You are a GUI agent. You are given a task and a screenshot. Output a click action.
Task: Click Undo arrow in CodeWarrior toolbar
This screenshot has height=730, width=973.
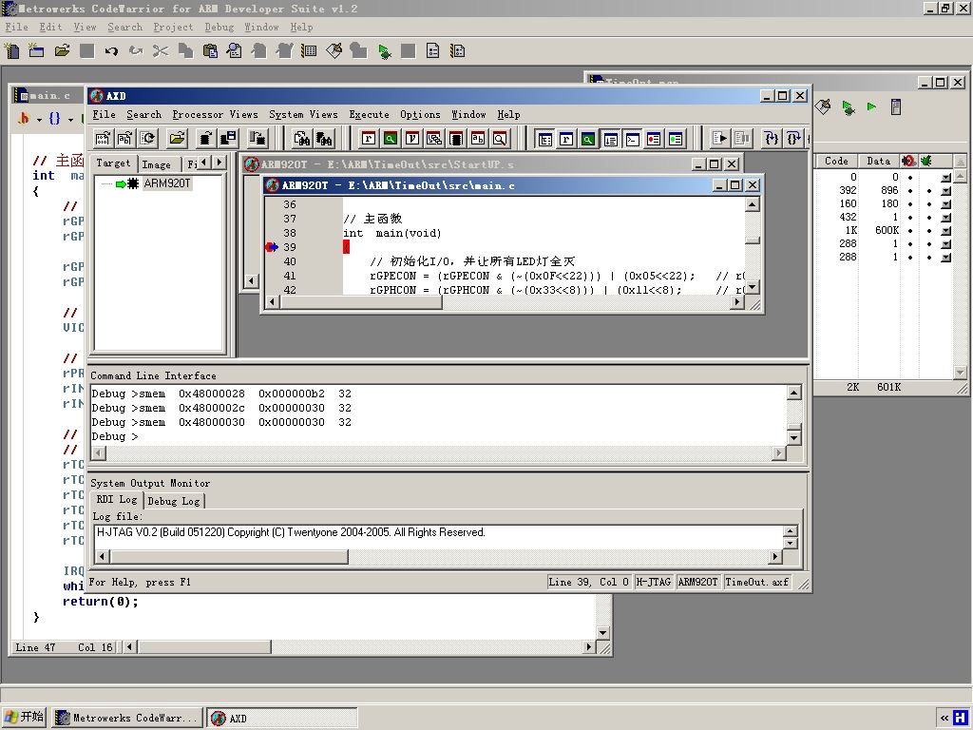(x=112, y=51)
